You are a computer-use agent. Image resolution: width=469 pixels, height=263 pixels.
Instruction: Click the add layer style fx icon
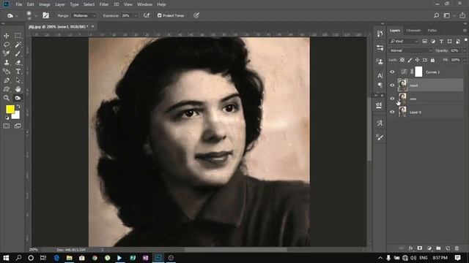point(410,248)
